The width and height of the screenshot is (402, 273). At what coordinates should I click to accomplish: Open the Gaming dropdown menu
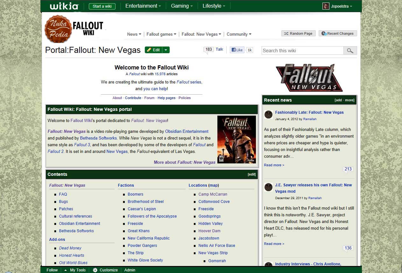tap(182, 6)
